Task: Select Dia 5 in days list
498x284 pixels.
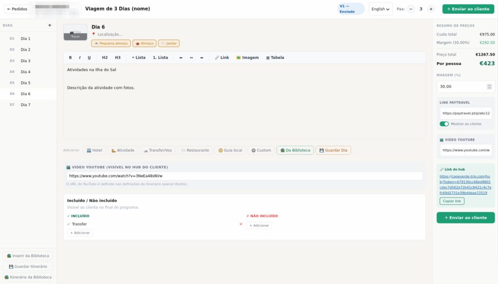Action: point(28,83)
